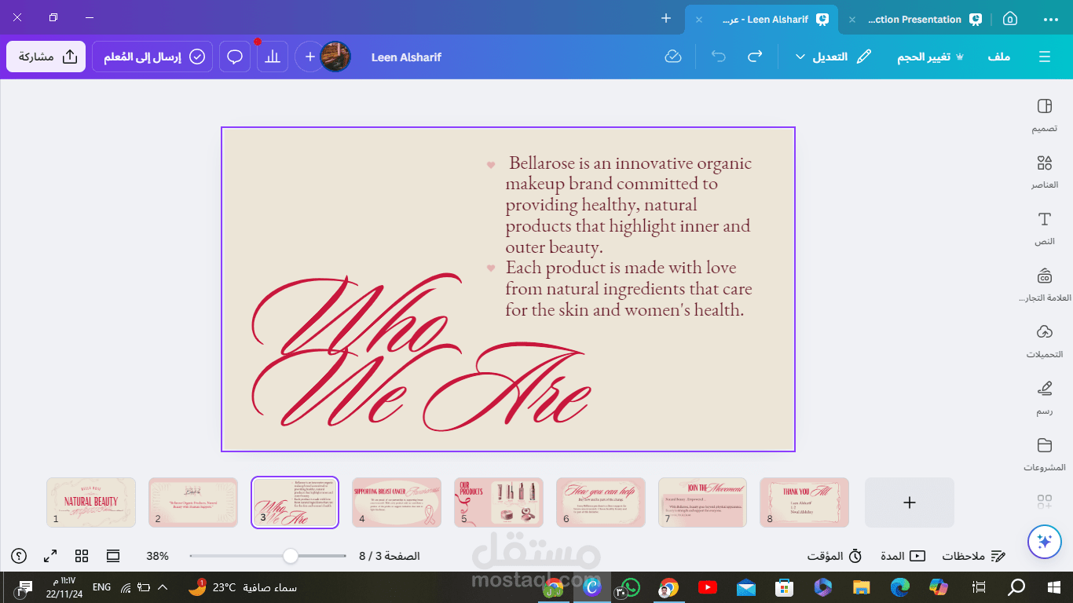This screenshot has width=1073, height=603.
Task: Open the Apps grid at sidebar bottom
Action: (x=1044, y=501)
